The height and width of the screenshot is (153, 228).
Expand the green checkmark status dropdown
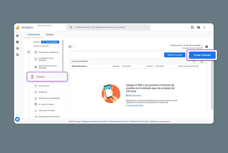click(72, 47)
